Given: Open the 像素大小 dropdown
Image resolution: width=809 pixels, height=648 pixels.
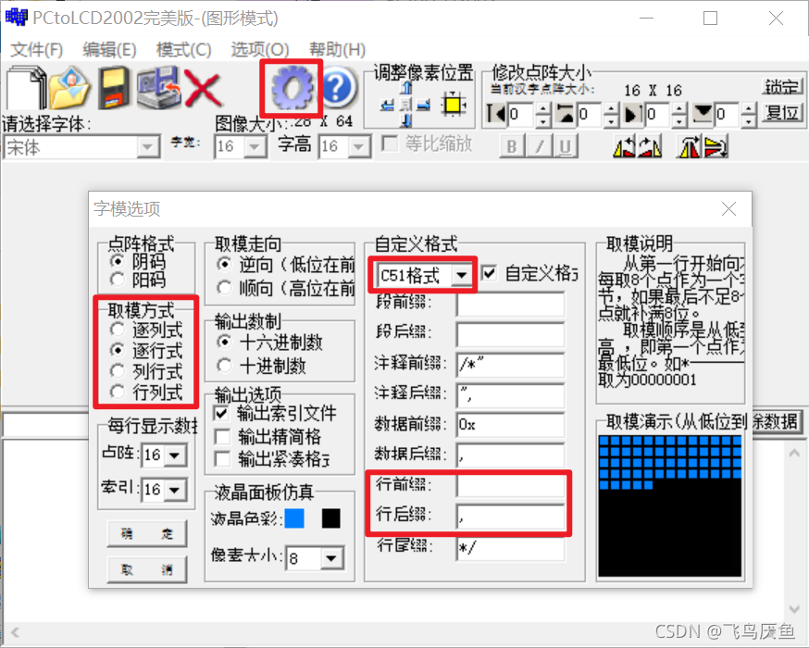Looking at the screenshot, I should pyautogui.click(x=331, y=558).
